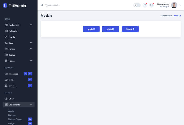Open the user profile dropdown arrow

(x=180, y=5)
